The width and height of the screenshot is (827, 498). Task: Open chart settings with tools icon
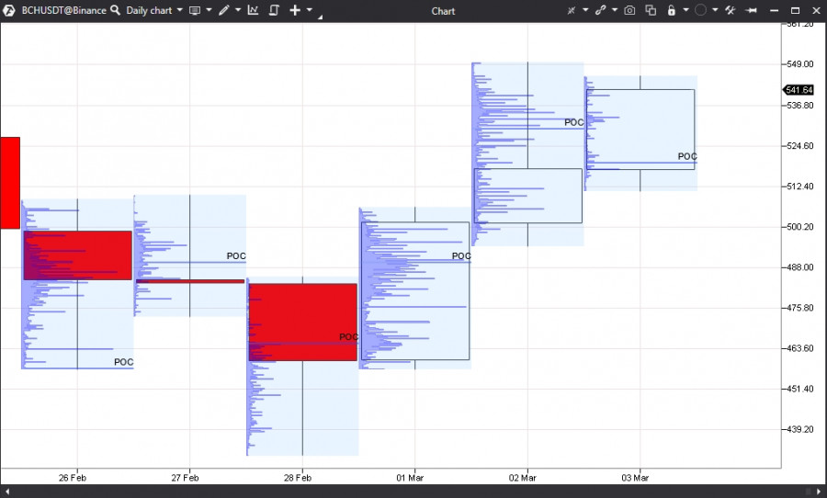[x=731, y=10]
